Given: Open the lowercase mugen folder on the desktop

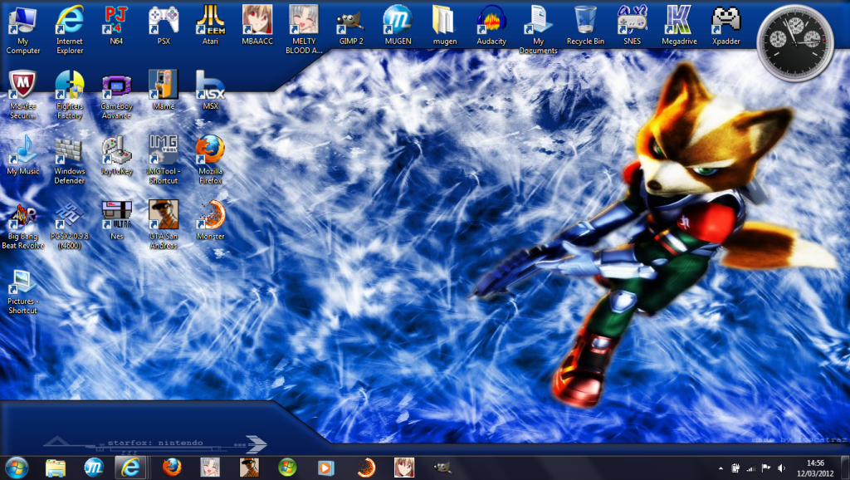Looking at the screenshot, I should point(445,26).
